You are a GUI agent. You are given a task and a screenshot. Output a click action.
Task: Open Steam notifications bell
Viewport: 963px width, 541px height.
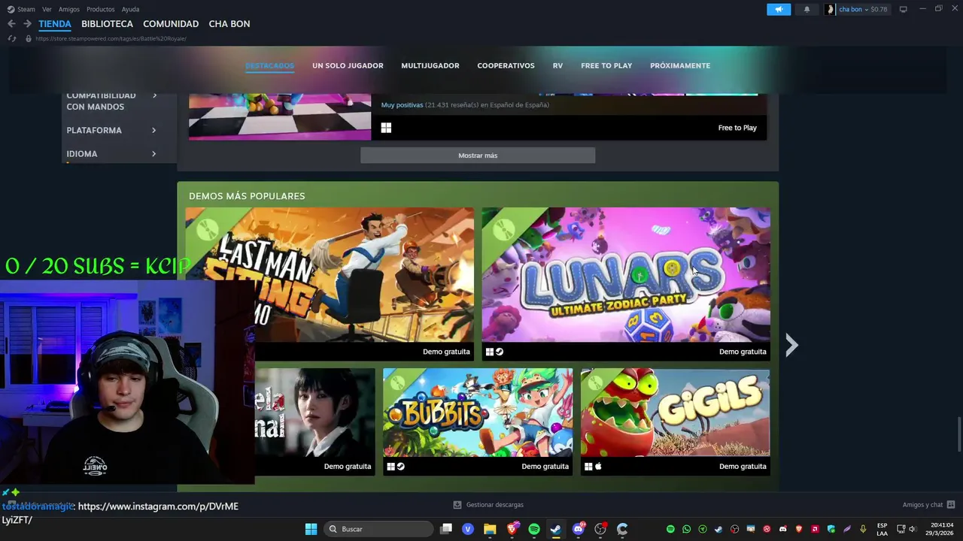pos(807,9)
